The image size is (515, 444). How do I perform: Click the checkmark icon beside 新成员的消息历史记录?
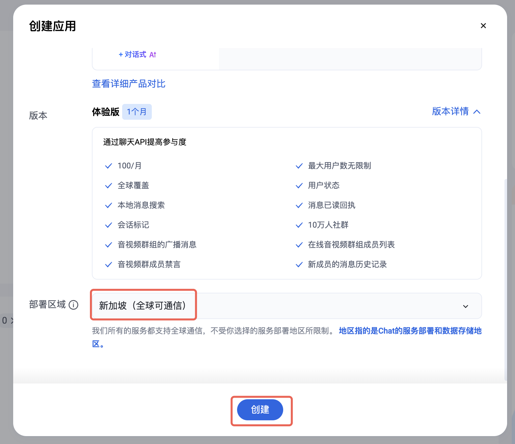coord(299,265)
